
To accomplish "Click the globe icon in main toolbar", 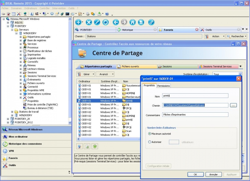I will tap(25, 14).
